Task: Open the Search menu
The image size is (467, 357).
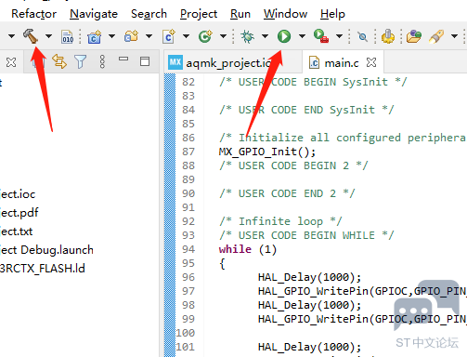Action: click(x=149, y=14)
